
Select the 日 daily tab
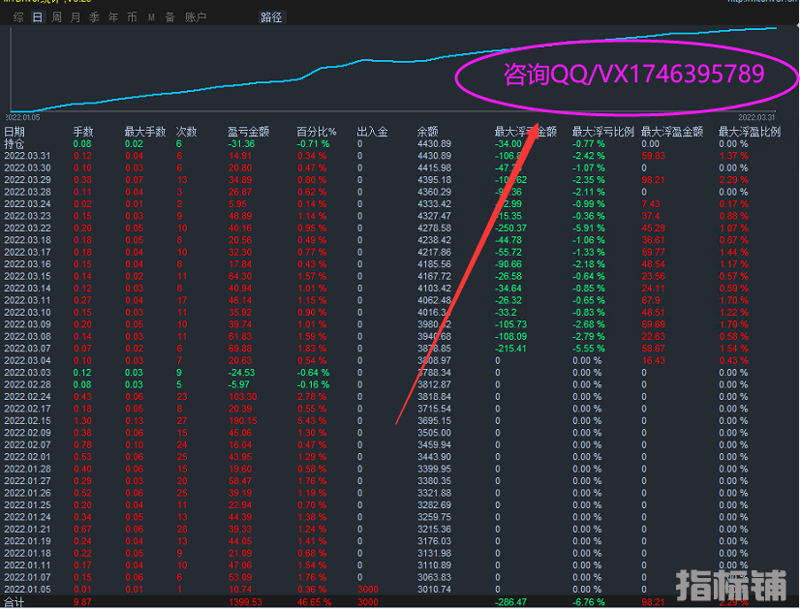pyautogui.click(x=37, y=17)
